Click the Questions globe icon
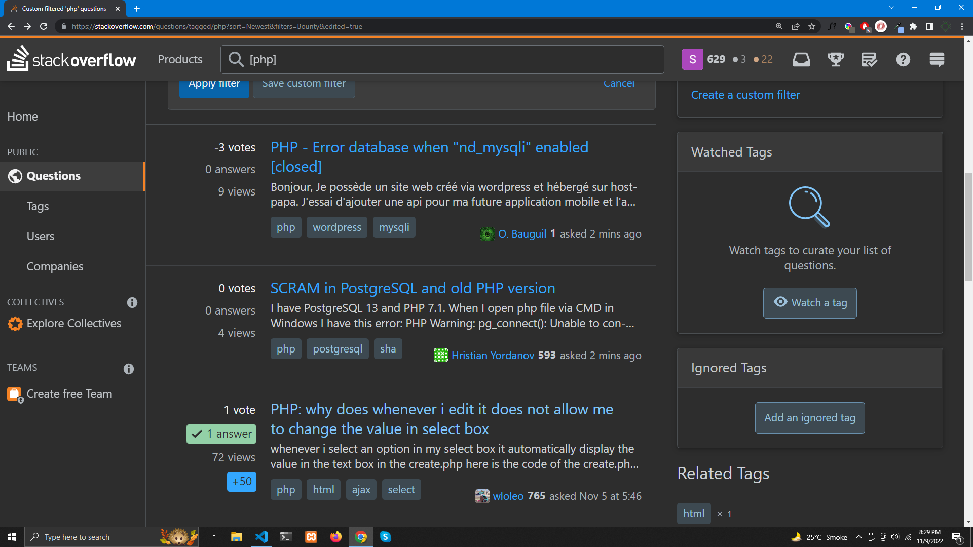This screenshot has width=973, height=547. [x=15, y=176]
